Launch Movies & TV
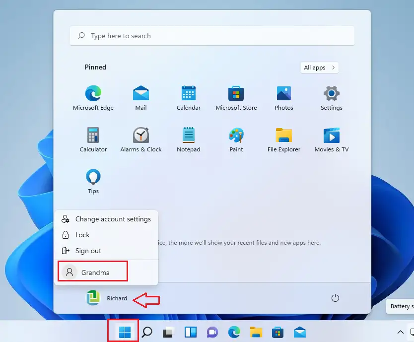Viewport: 414px width, 342px height. coord(332,139)
